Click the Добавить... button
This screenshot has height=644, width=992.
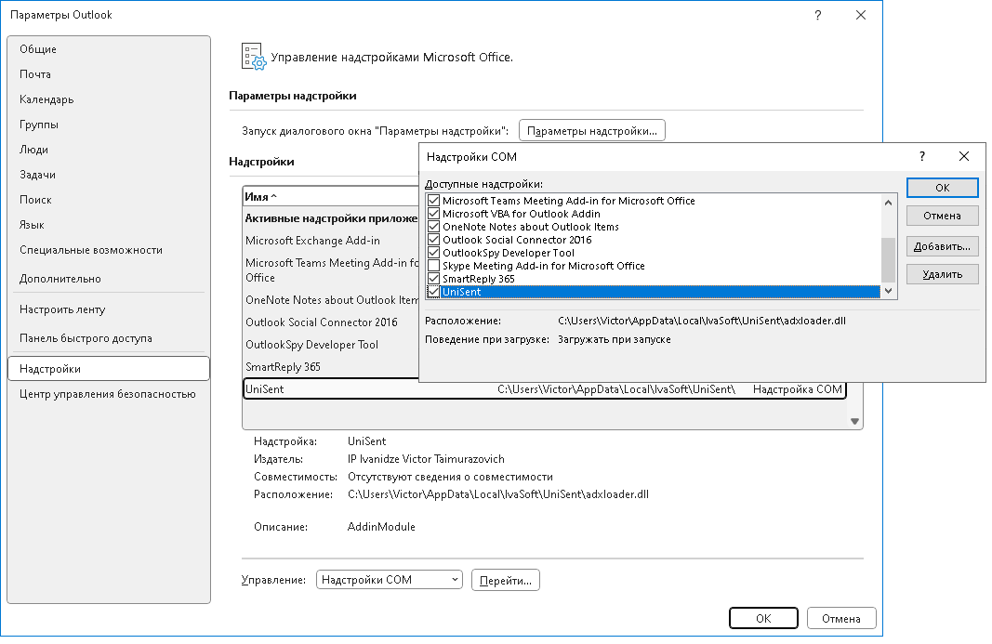[942, 246]
